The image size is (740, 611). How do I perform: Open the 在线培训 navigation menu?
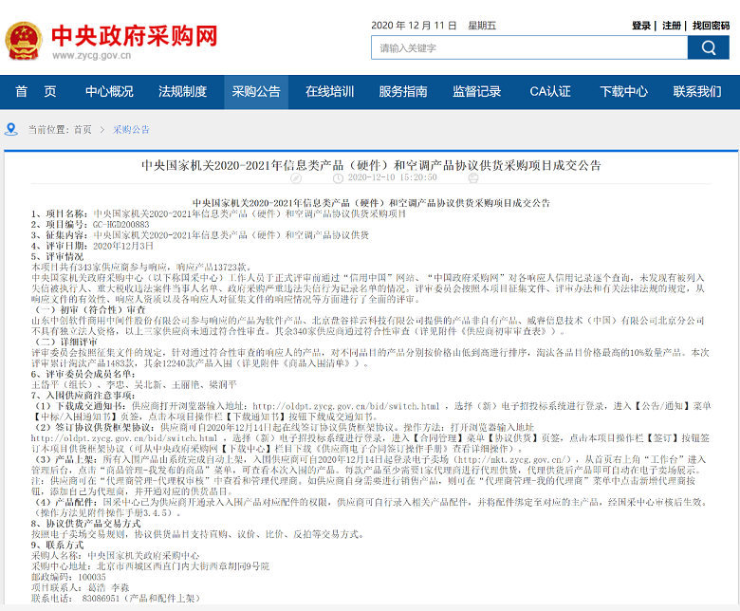pos(329,92)
